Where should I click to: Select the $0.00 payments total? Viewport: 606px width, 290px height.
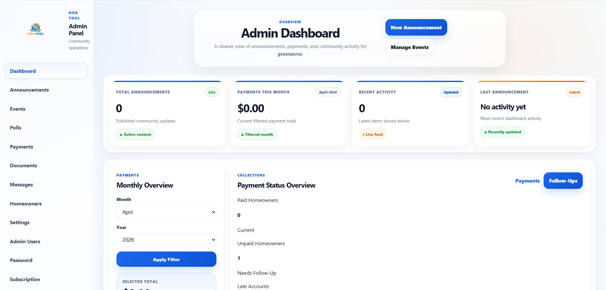(x=251, y=108)
